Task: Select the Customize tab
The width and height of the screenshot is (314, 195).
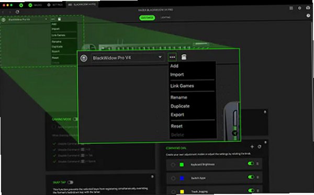Action: click(147, 18)
